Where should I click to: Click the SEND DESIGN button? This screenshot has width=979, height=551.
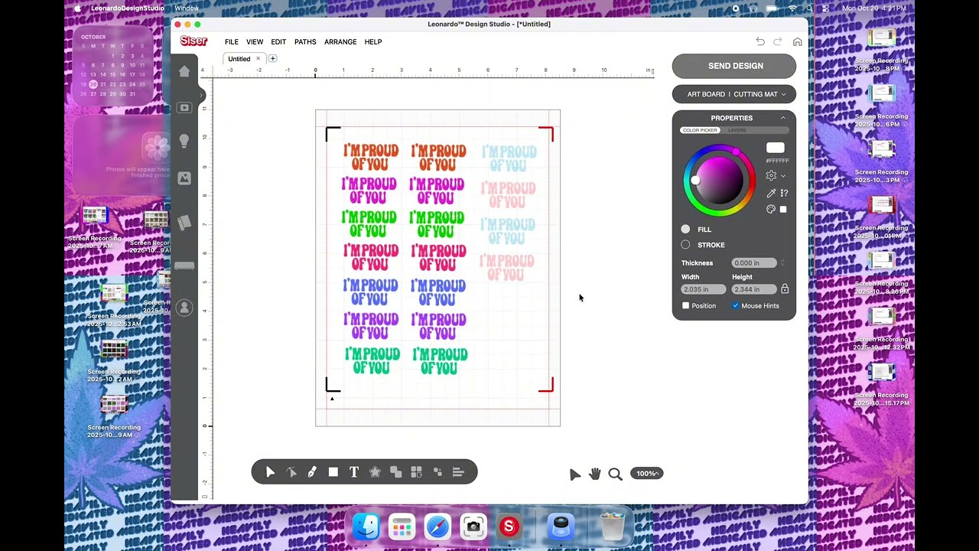pos(734,66)
